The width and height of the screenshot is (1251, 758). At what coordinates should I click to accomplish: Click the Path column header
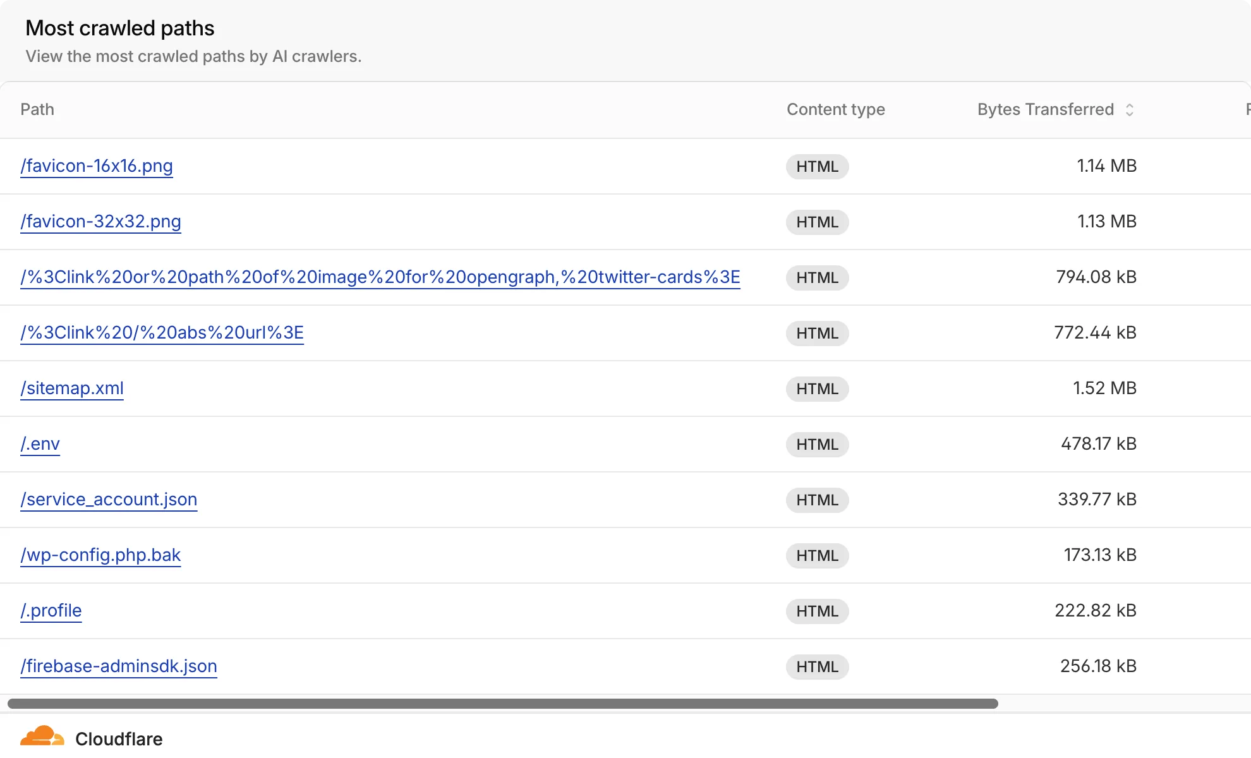coord(37,110)
